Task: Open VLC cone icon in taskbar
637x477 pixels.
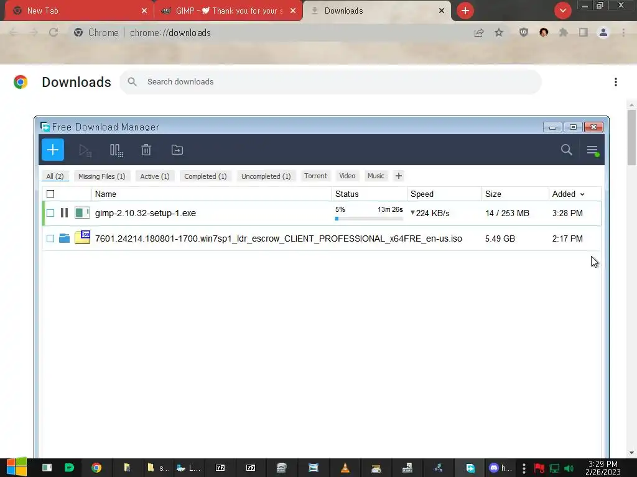Action: [345, 468]
